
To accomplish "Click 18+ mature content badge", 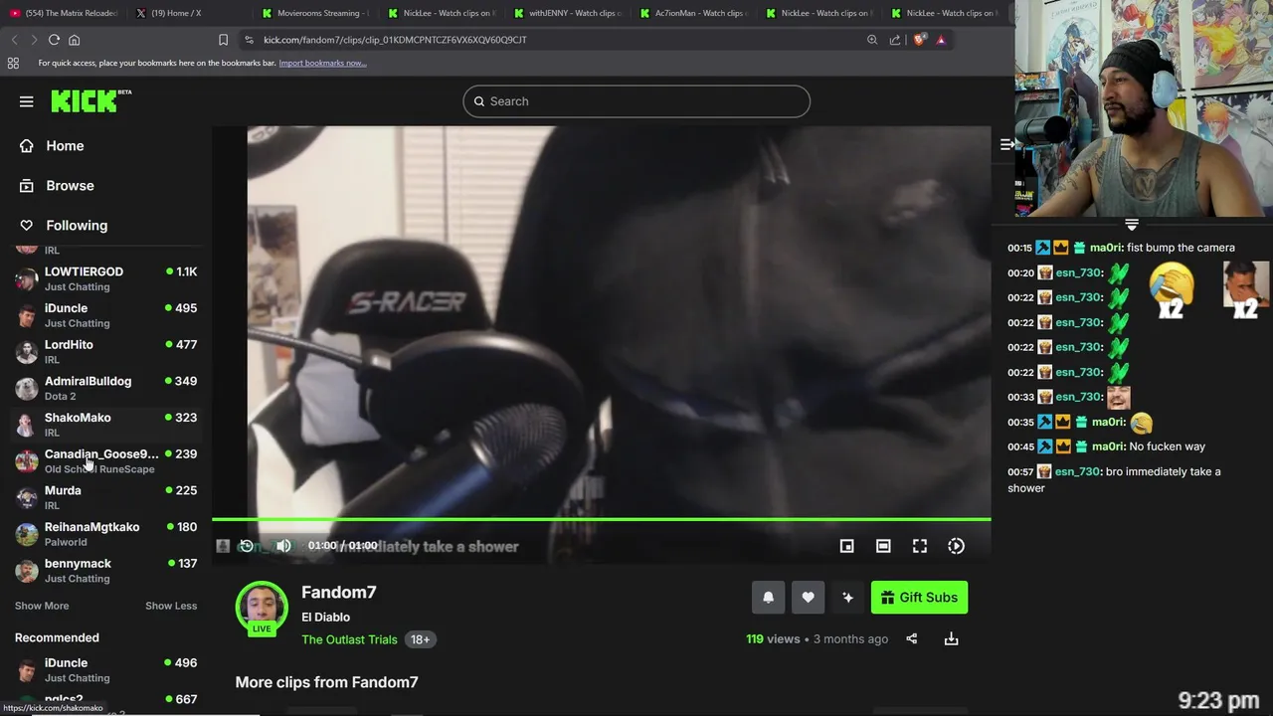I will pos(420,639).
